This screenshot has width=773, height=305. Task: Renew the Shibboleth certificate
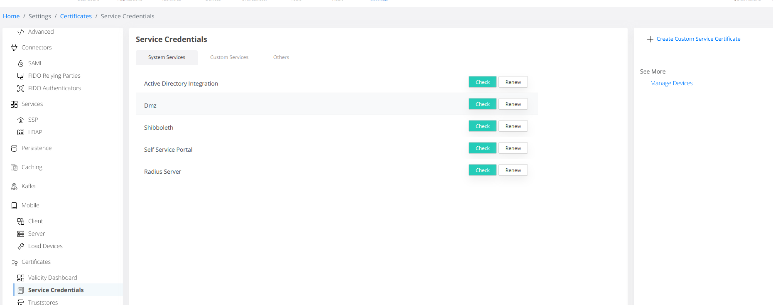pos(513,126)
